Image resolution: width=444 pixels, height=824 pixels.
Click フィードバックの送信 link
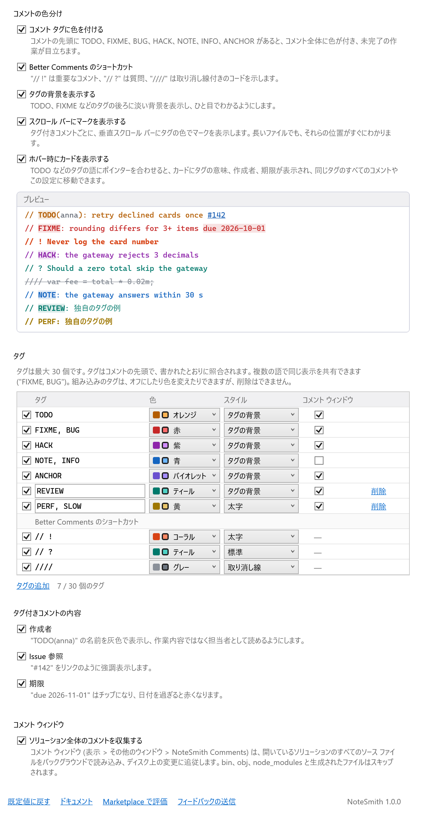(207, 801)
